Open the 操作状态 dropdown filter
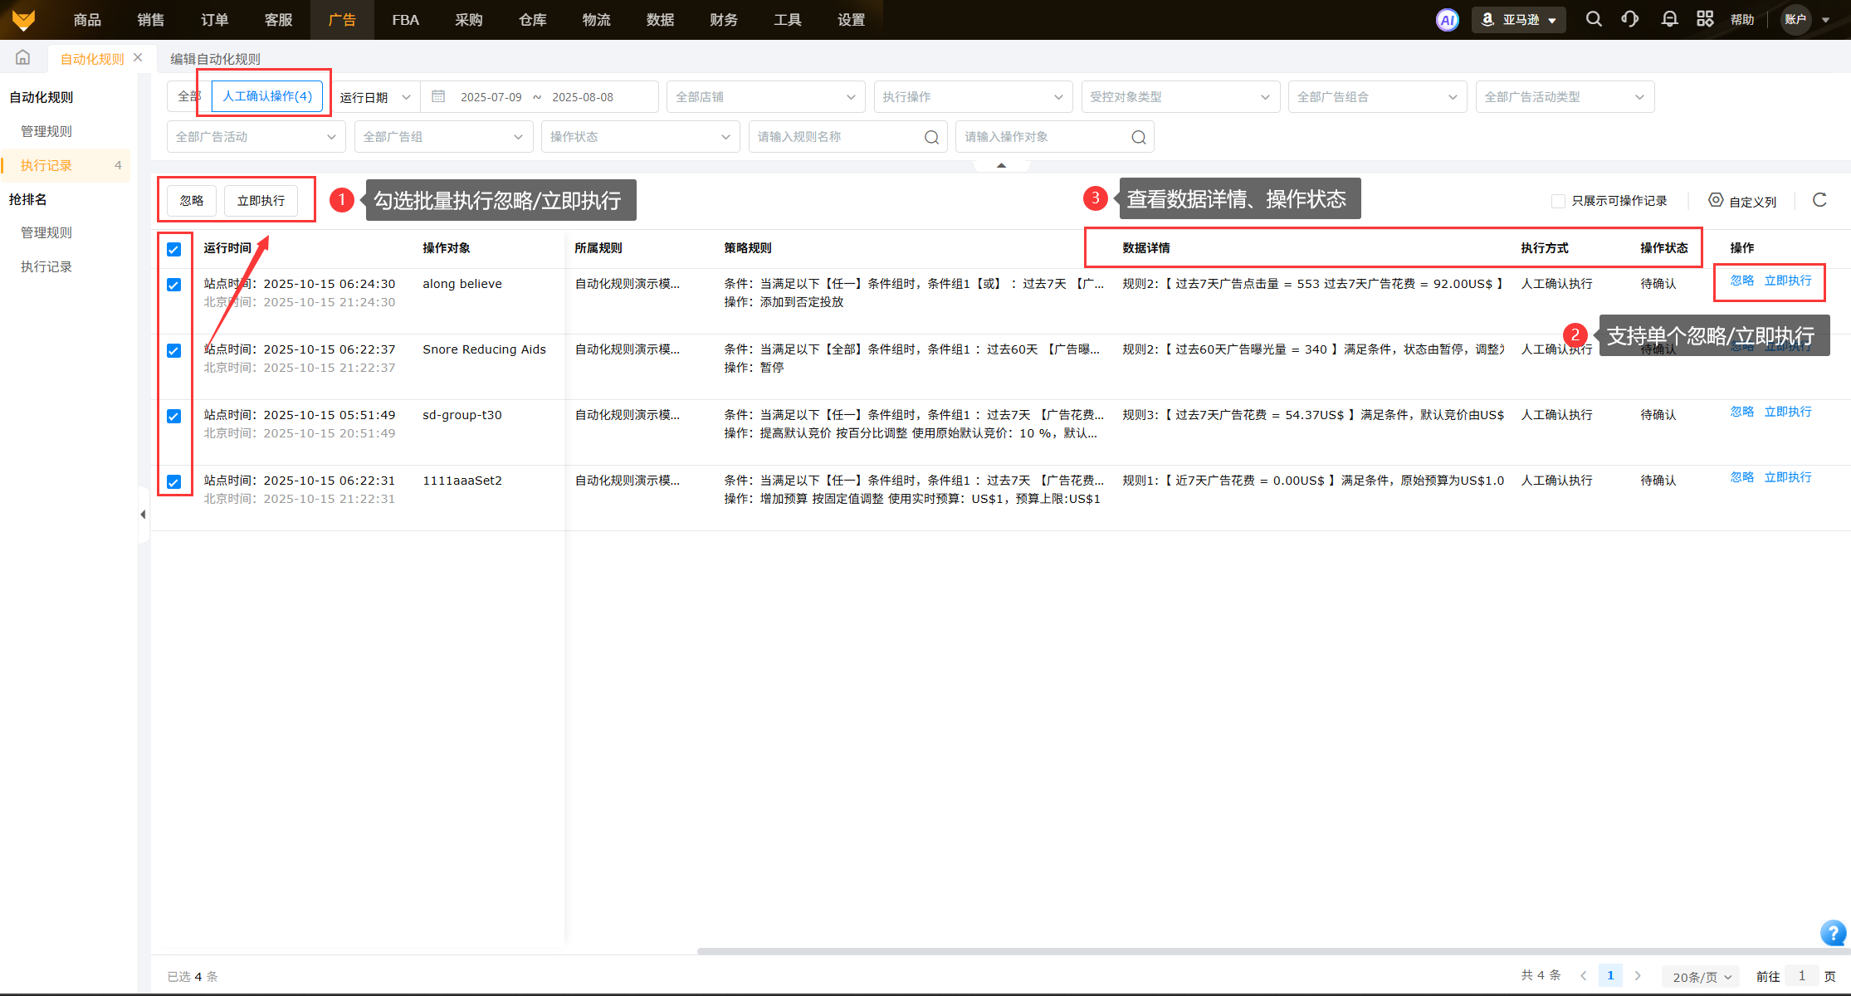This screenshot has width=1851, height=996. 639,137
